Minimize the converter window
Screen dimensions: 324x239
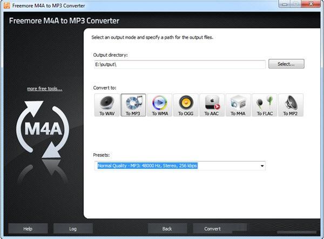[x=285, y=4]
